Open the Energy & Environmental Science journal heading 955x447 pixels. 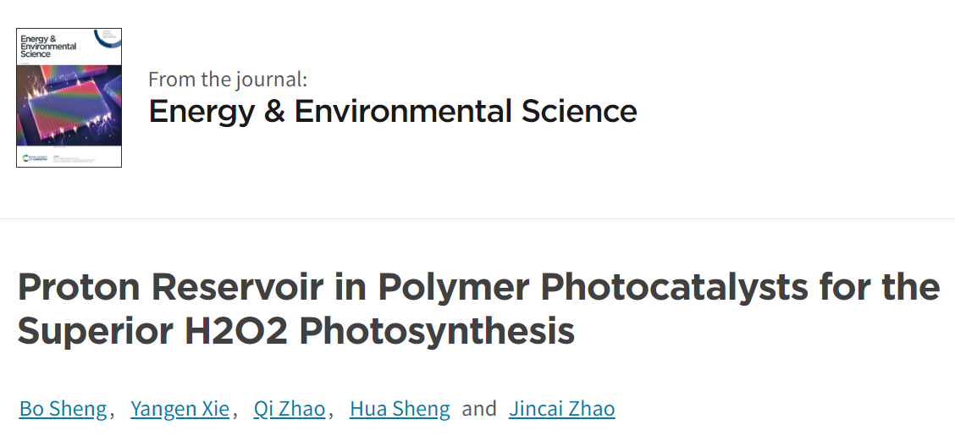(x=393, y=112)
